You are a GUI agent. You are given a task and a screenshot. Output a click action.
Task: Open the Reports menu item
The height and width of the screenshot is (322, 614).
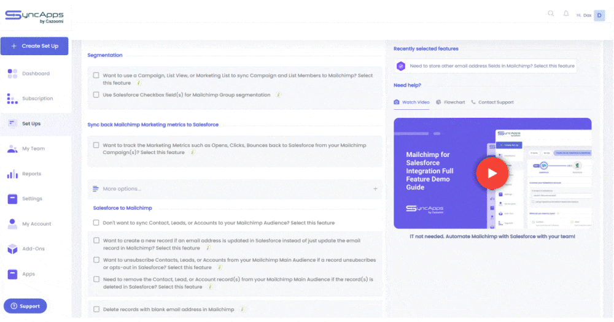pyautogui.click(x=31, y=174)
